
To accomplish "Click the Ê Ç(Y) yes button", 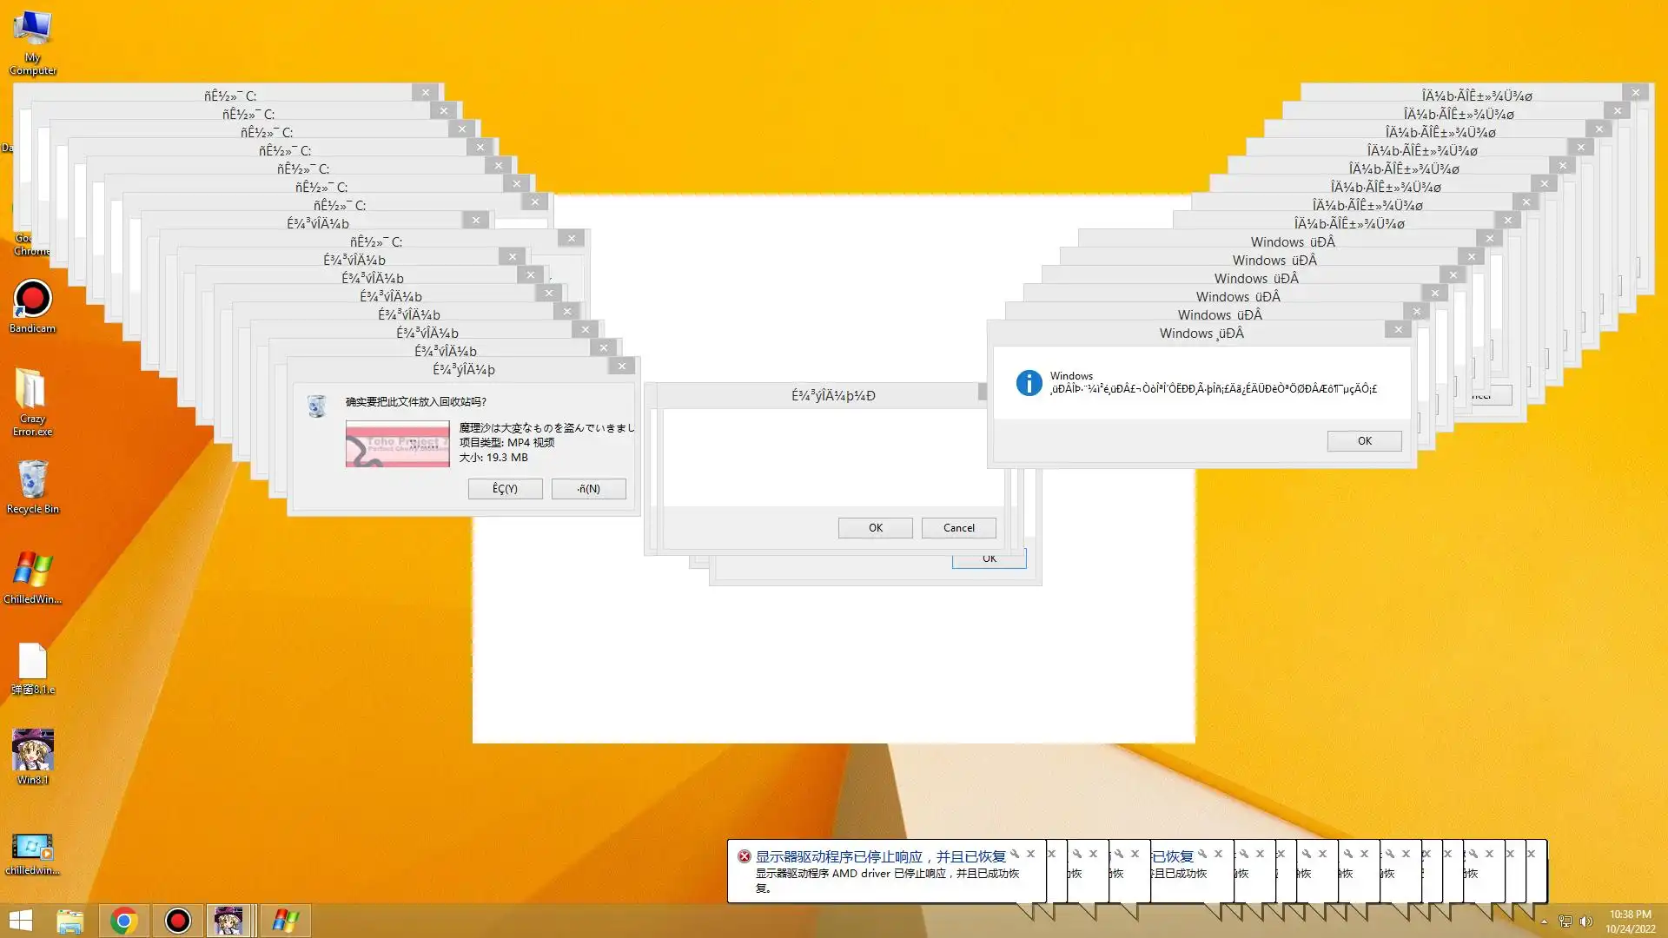I will tap(505, 489).
